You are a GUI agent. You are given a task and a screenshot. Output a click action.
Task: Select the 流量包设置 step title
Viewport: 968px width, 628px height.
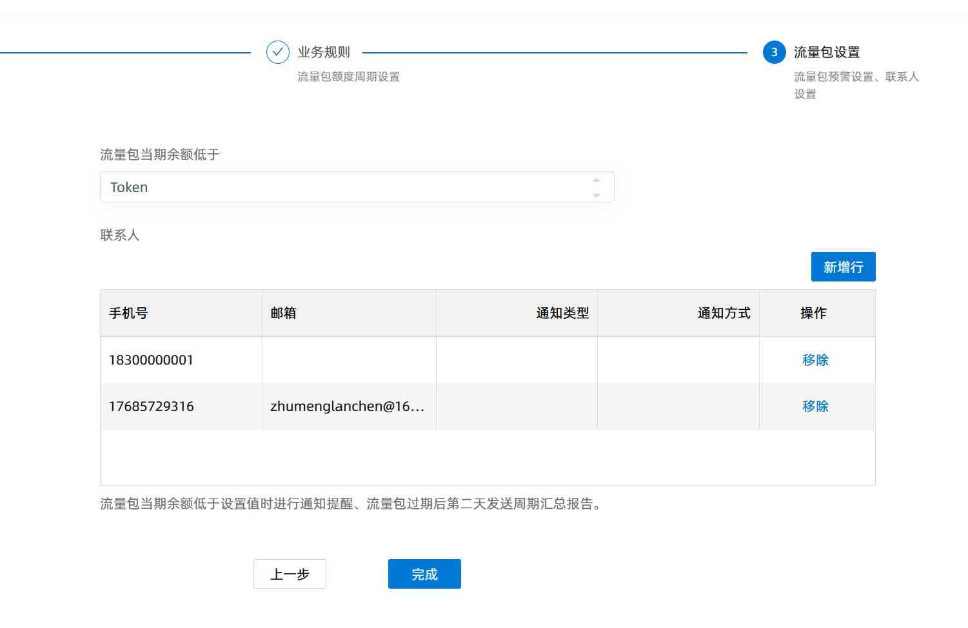coord(827,52)
